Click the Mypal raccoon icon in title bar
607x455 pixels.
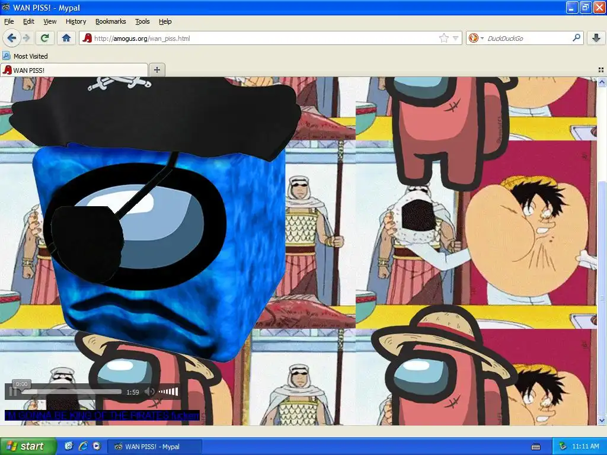point(6,7)
